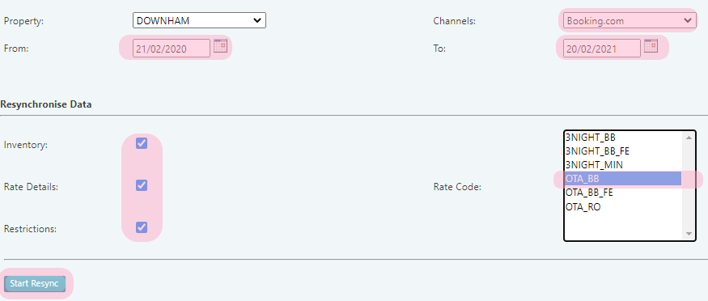This screenshot has width=708, height=301.
Task: Open the To date calendar picker
Action: point(651,46)
